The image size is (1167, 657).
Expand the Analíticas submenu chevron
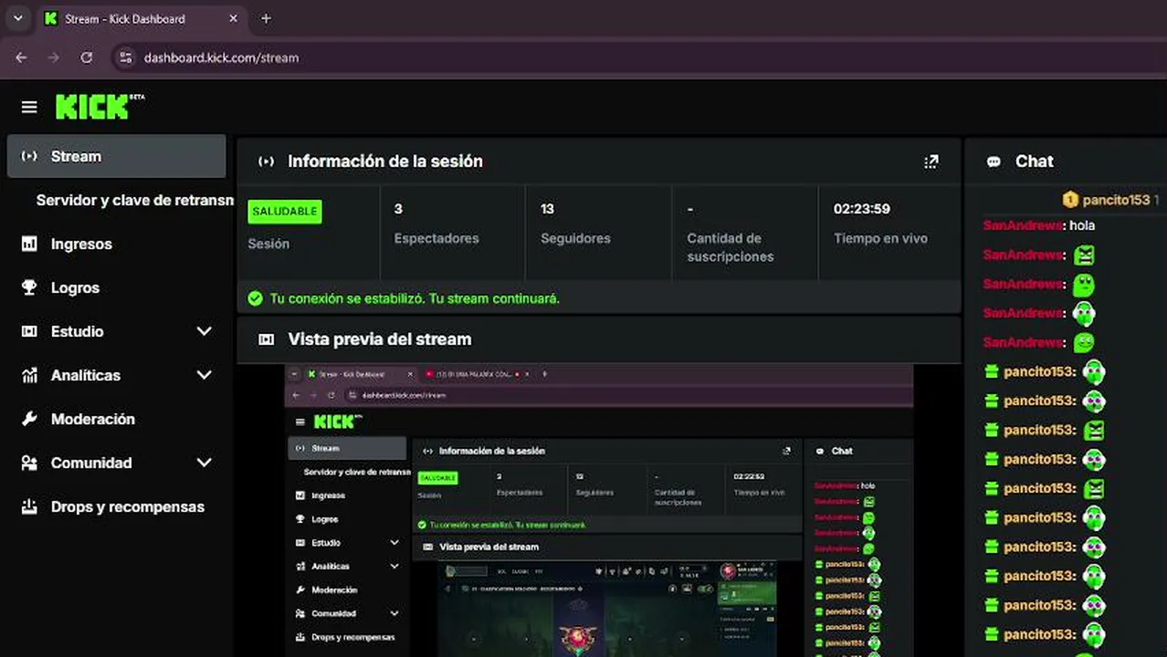coord(204,375)
